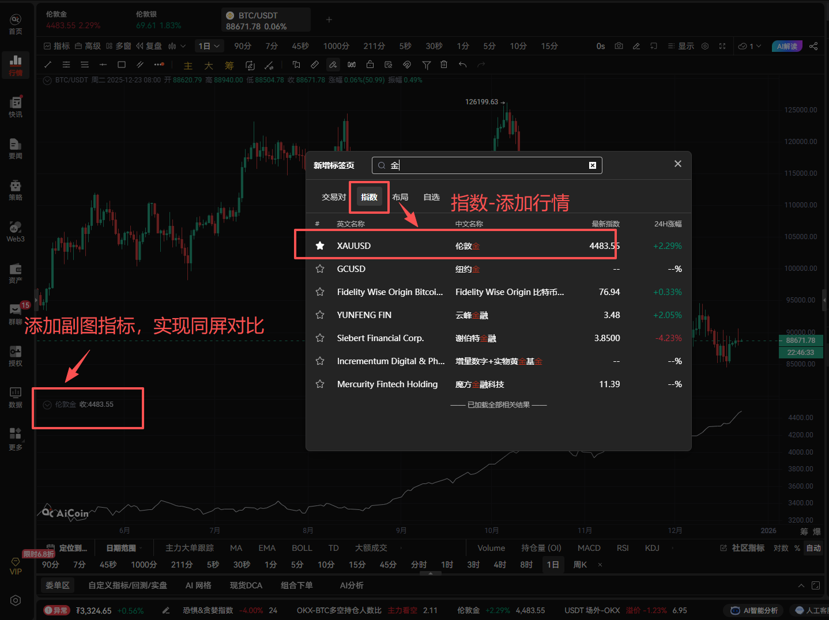829x620 pixels.
Task: Add a new chart tab with plus
Action: pos(329,20)
